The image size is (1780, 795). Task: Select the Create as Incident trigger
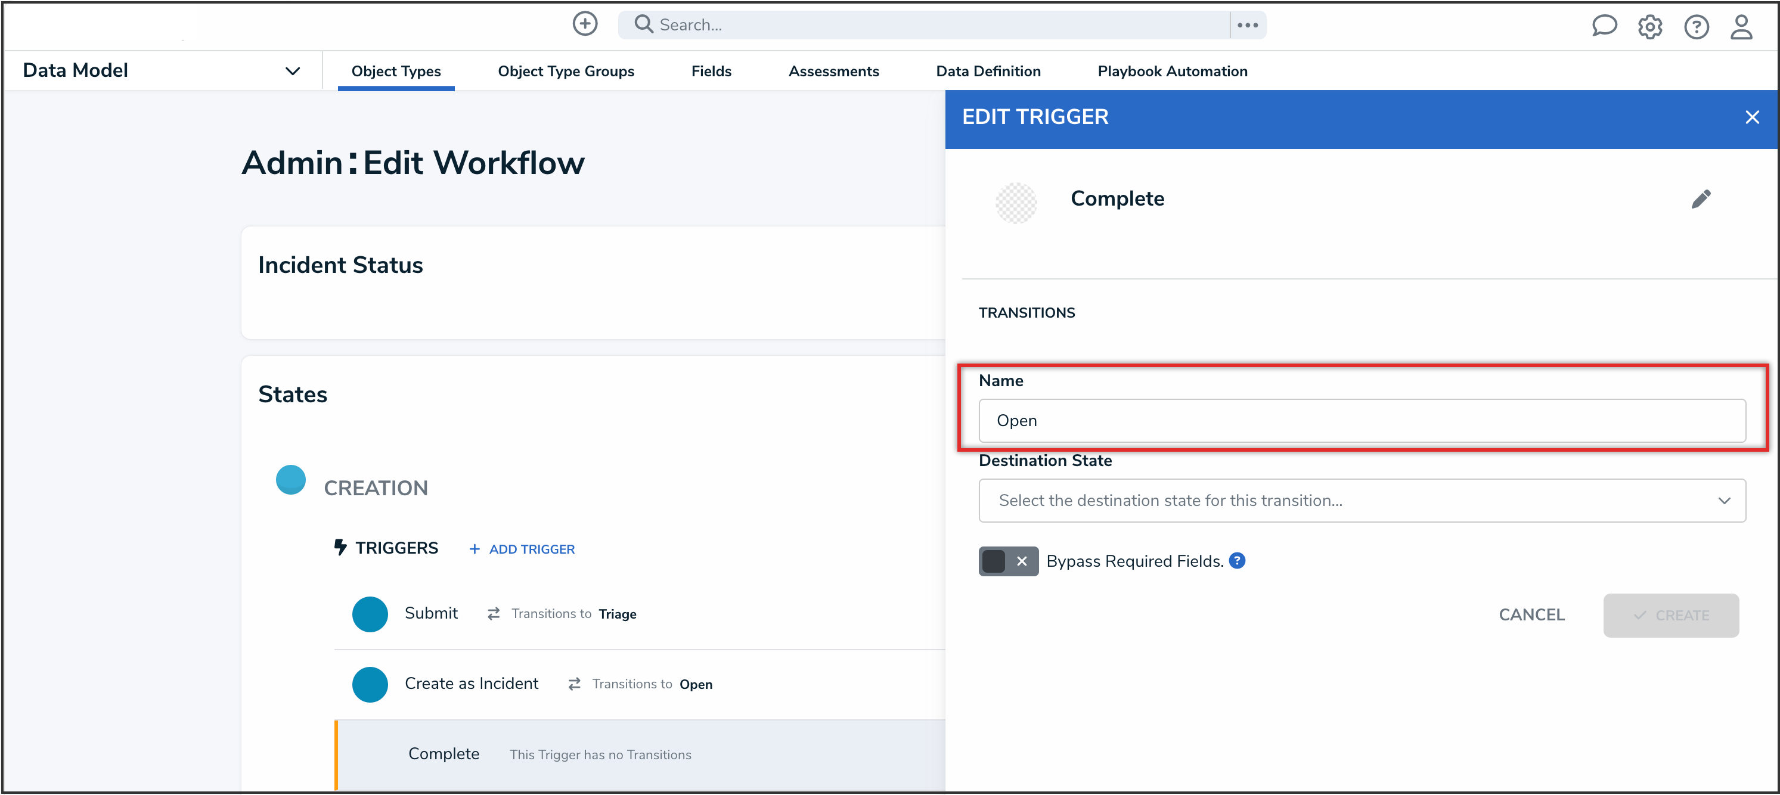[472, 684]
